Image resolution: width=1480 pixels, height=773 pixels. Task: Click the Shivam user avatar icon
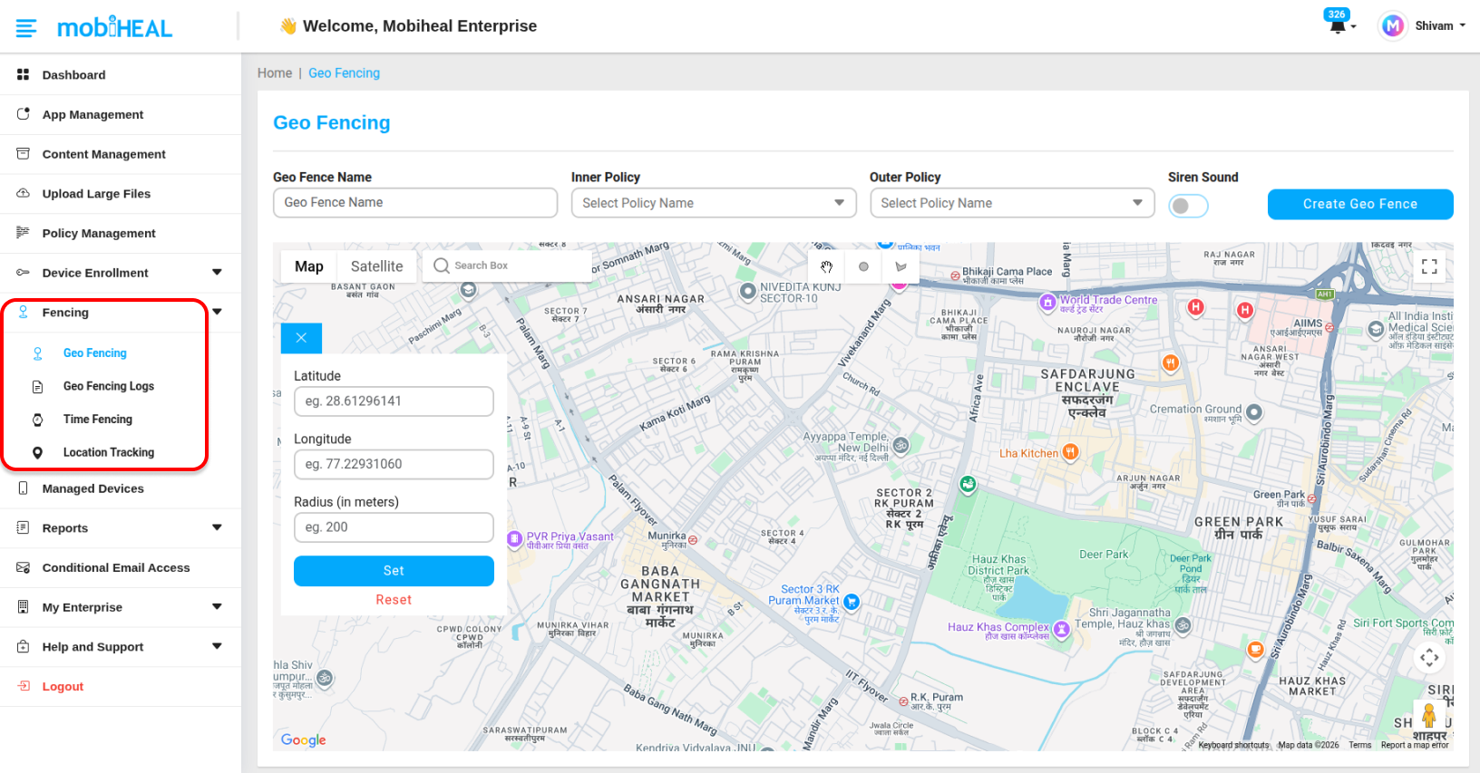pos(1393,26)
